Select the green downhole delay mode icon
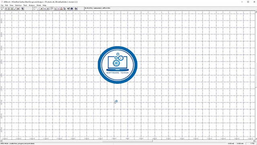 12,8
